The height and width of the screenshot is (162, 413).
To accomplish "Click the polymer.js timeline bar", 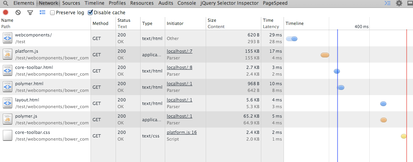I will [x=384, y=120].
